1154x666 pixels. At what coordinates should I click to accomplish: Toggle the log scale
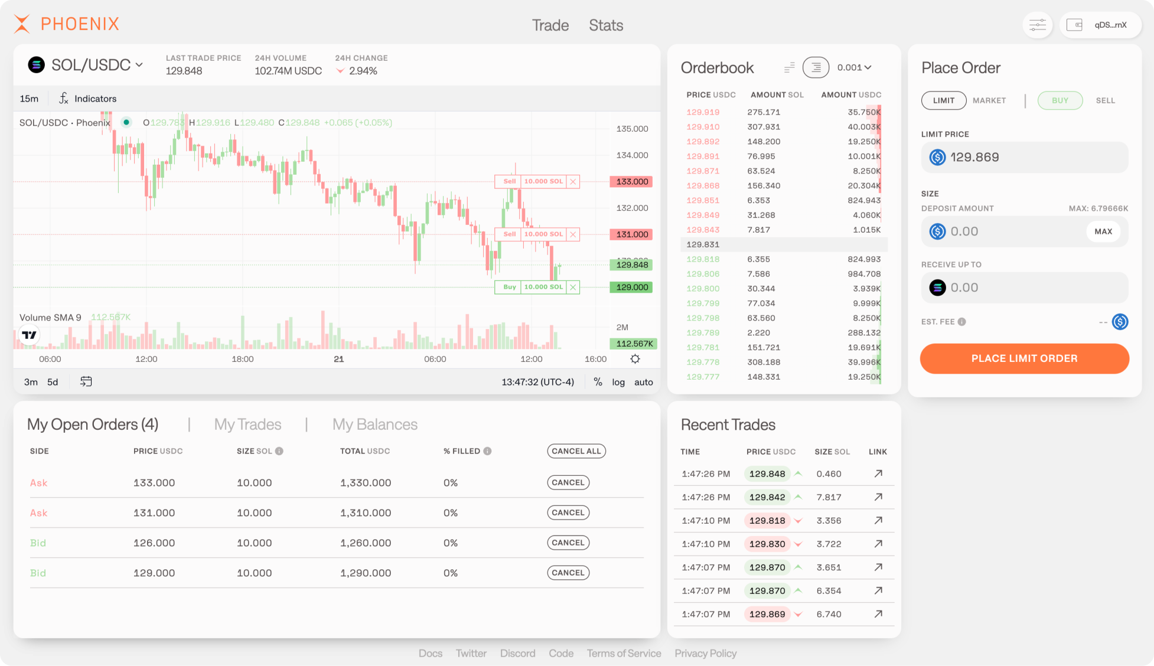click(618, 382)
